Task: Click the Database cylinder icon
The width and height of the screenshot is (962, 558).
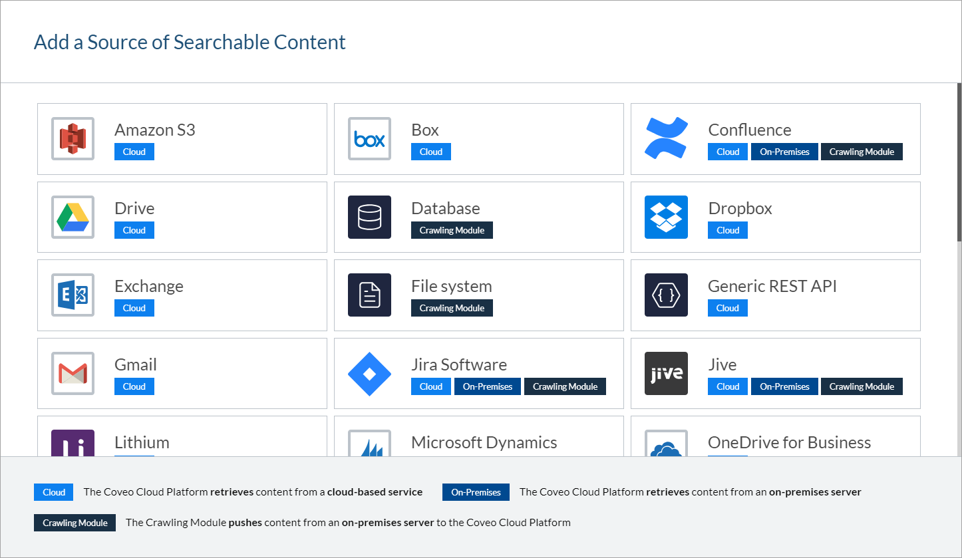Action: [x=369, y=217]
